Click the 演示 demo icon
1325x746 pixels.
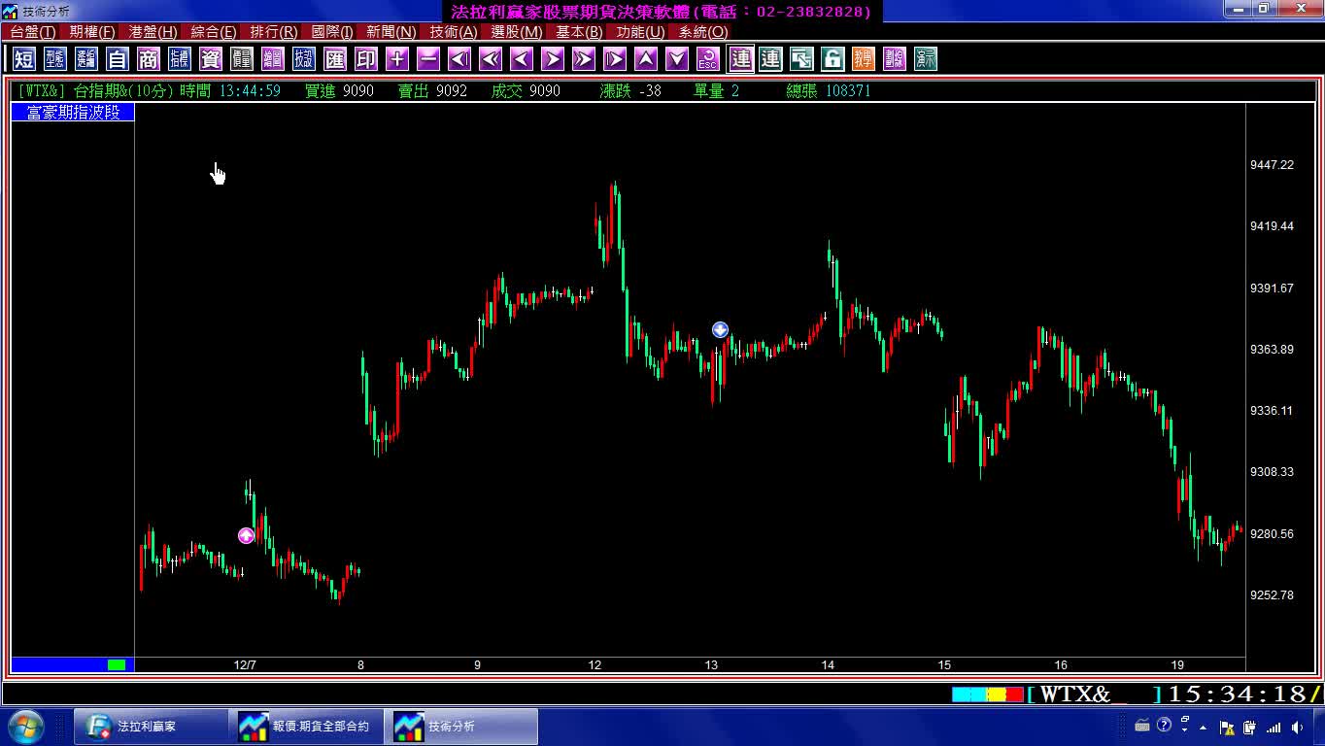[926, 59]
